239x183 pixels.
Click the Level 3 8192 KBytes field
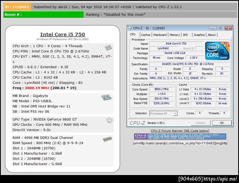[x=203, y=103]
